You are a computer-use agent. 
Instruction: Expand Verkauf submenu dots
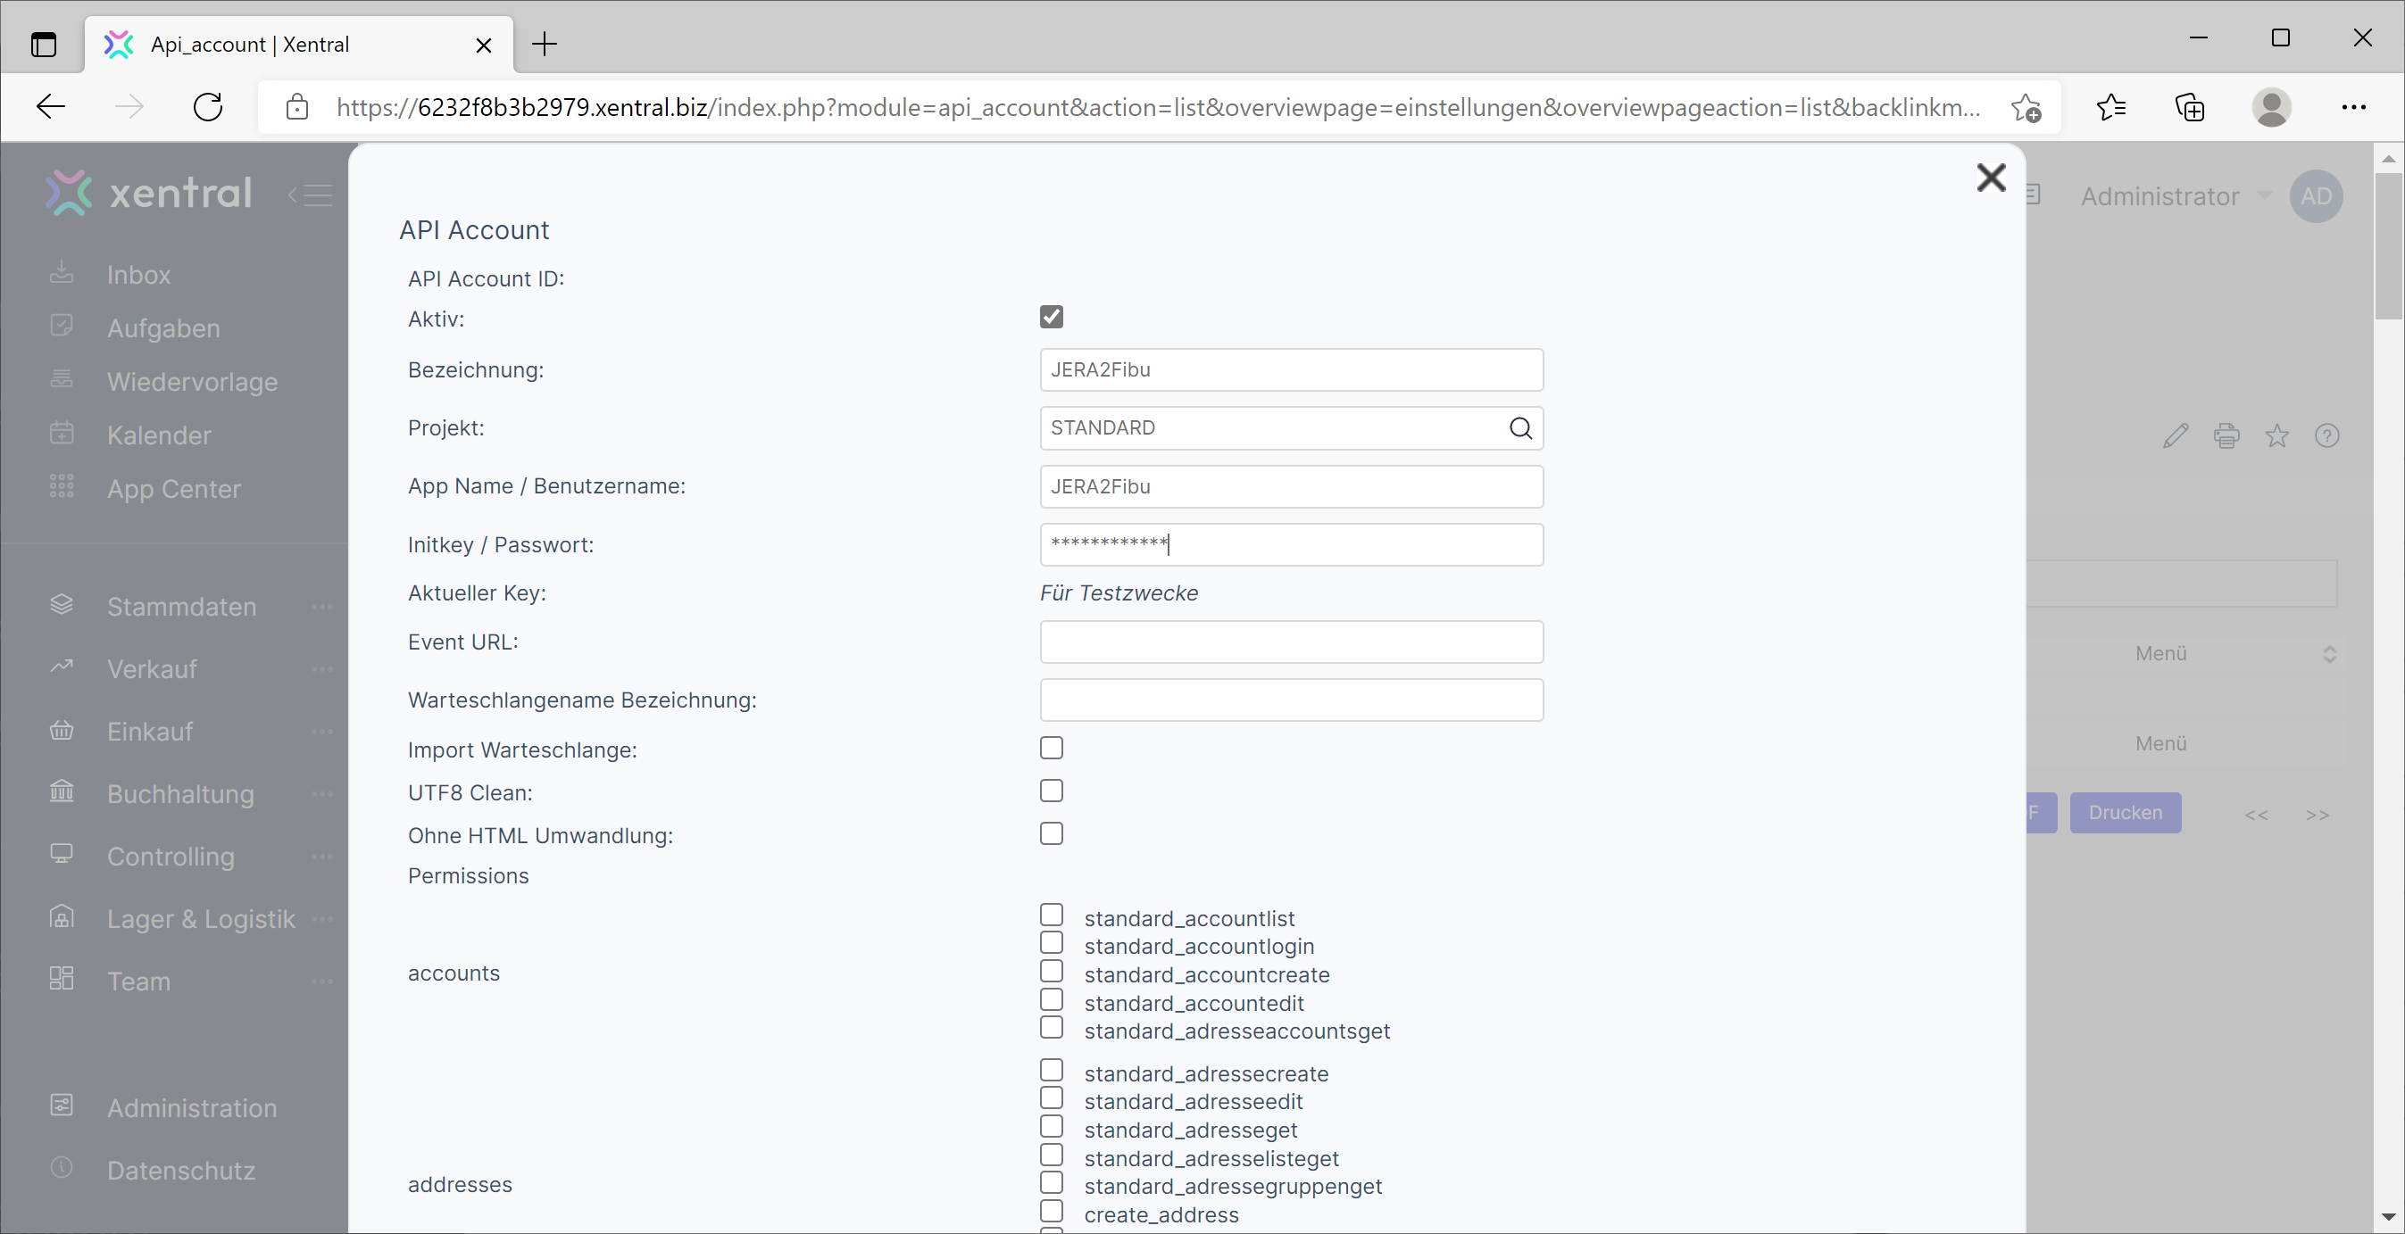pyautogui.click(x=322, y=669)
